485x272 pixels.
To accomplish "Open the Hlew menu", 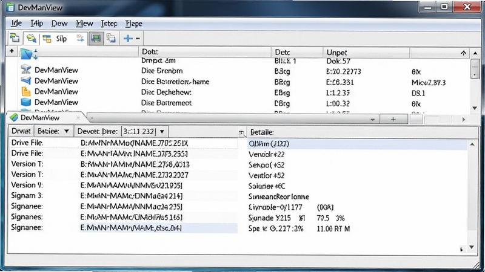I will coord(84,24).
